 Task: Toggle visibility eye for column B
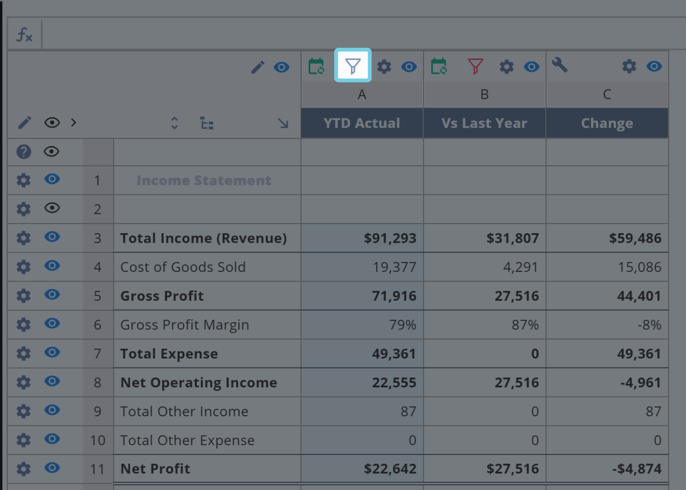[532, 67]
